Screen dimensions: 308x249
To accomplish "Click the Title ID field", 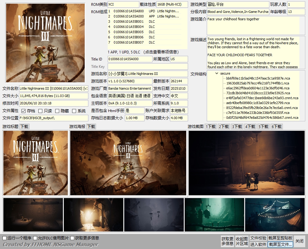I will tap(130, 59).
